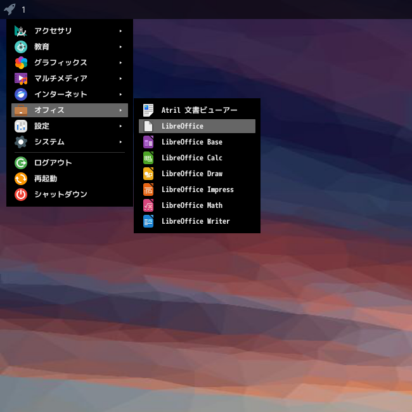The image size is (412, 412).
Task: Click the オフィス submenu arrow
Action: (120, 110)
